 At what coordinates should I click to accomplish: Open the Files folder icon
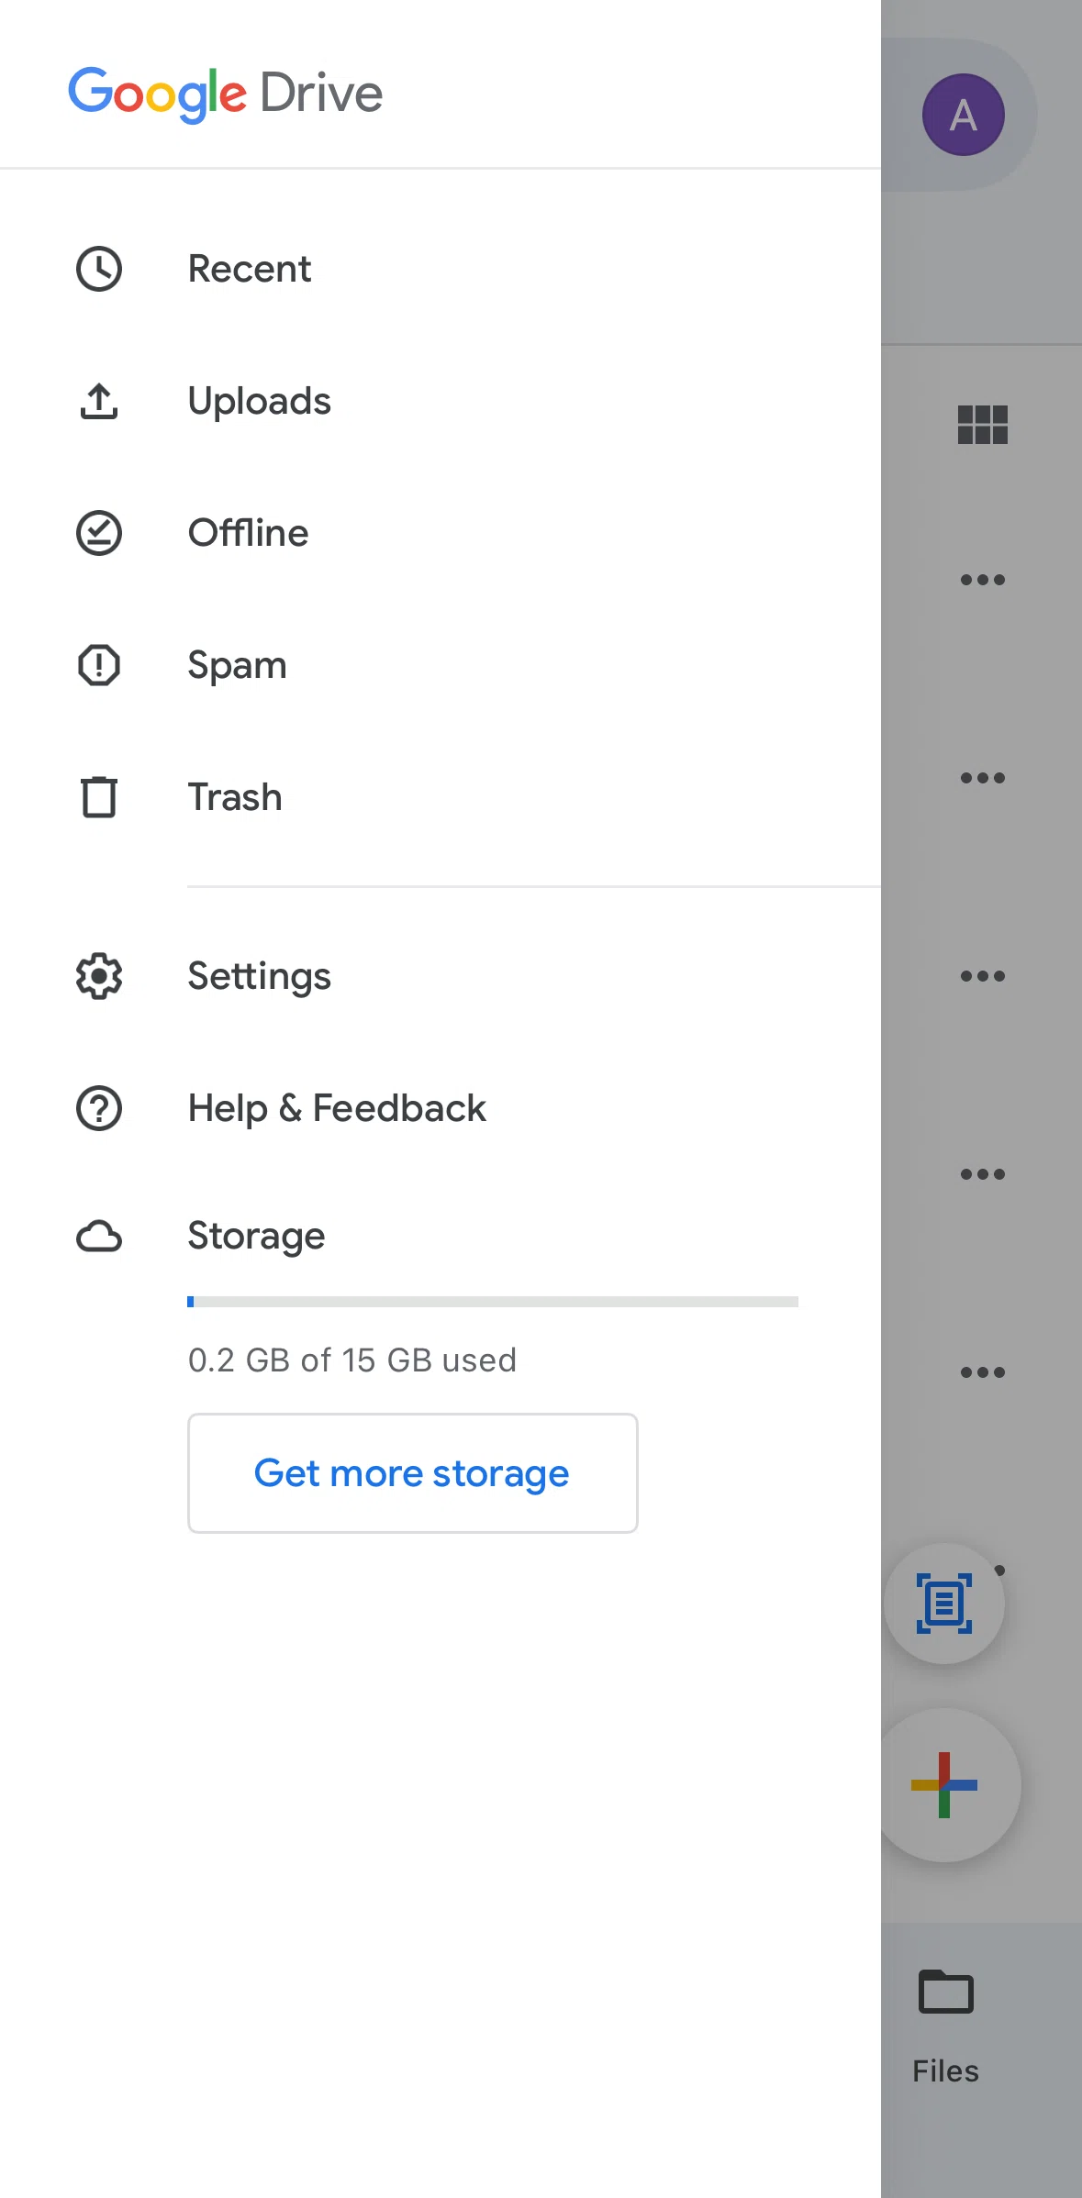945,1992
